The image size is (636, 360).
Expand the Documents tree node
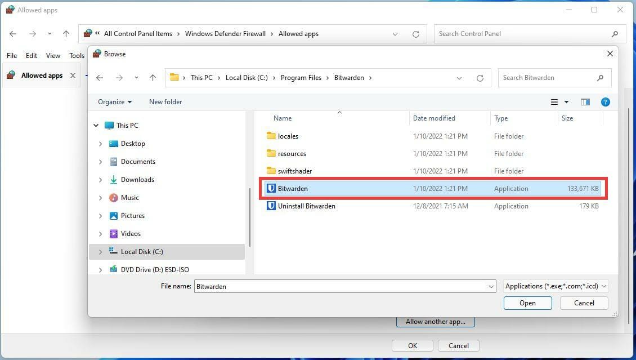[x=100, y=162]
